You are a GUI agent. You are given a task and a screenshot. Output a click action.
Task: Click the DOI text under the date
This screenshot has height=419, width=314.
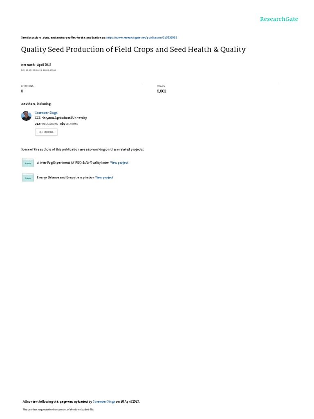click(x=38, y=70)
